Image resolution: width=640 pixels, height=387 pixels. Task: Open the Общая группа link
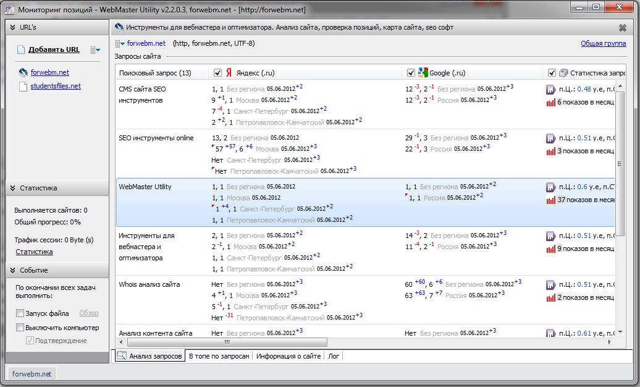[603, 43]
